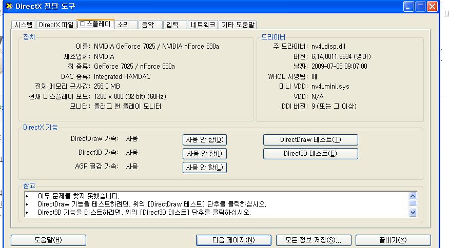Click the driver date 2009-07-08 value
This screenshot has height=248, width=449.
point(339,67)
